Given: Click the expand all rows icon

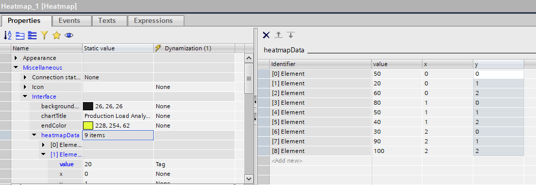Looking at the screenshot, I should 33,35.
